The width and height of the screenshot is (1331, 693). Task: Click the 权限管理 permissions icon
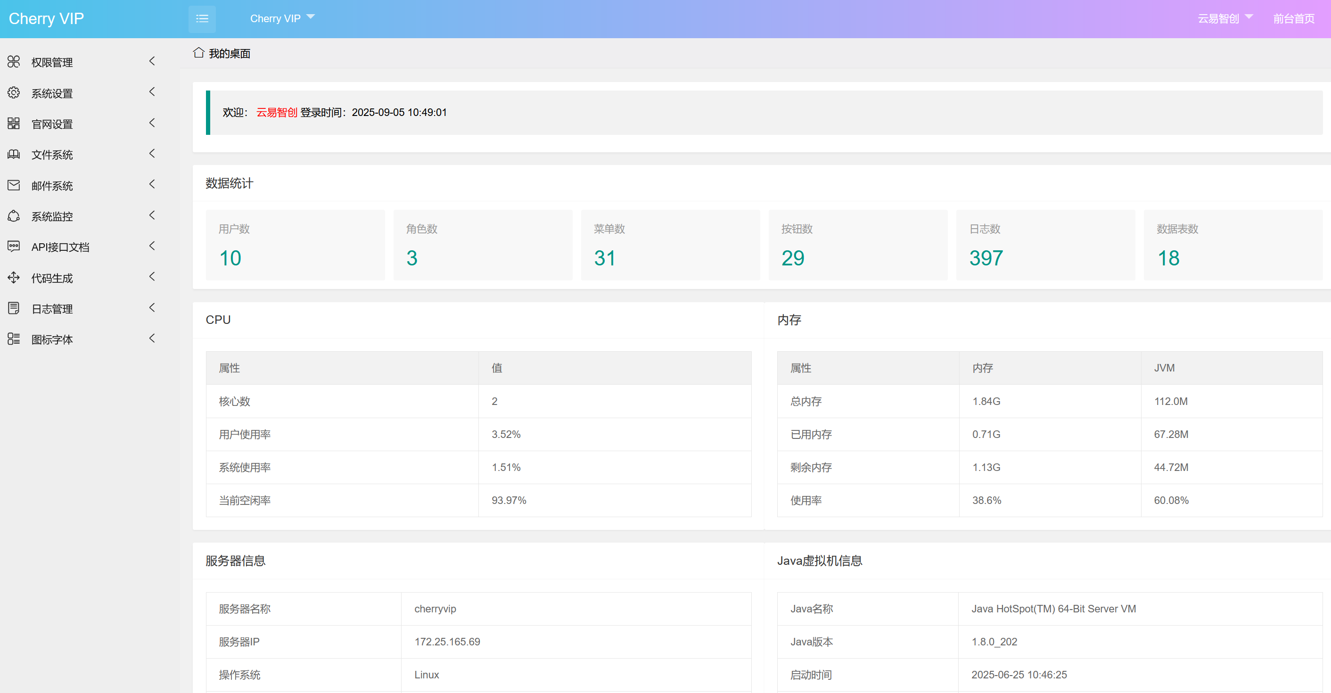pos(14,62)
